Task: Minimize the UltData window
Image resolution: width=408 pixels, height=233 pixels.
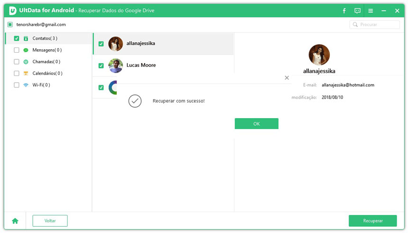Action: [383, 10]
